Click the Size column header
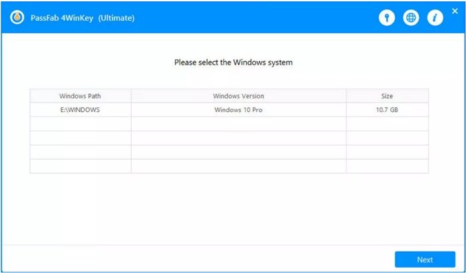 387,96
